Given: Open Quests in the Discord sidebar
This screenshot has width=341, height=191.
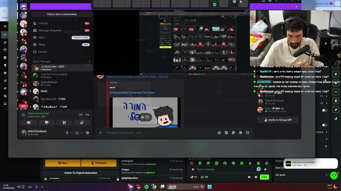Looking at the screenshot, I should [62, 52].
